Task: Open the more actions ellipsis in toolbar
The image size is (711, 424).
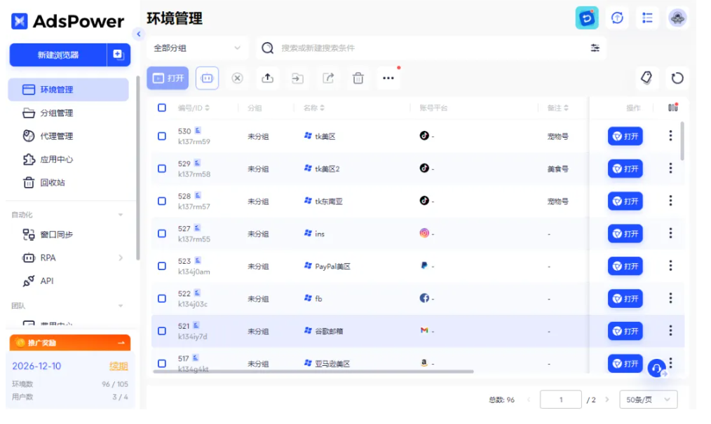Action: [x=388, y=78]
